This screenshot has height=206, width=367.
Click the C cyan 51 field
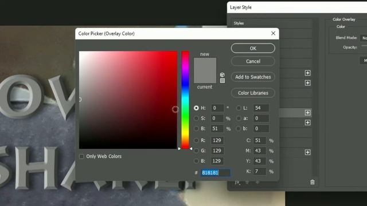[260, 140]
